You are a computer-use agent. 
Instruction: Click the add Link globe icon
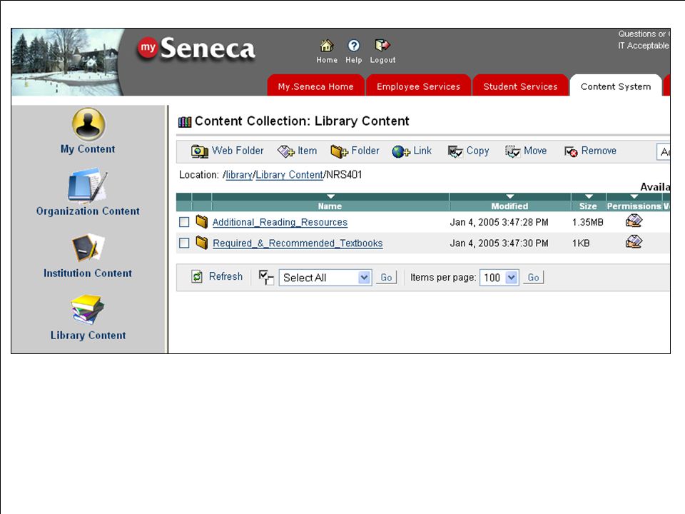[400, 151]
